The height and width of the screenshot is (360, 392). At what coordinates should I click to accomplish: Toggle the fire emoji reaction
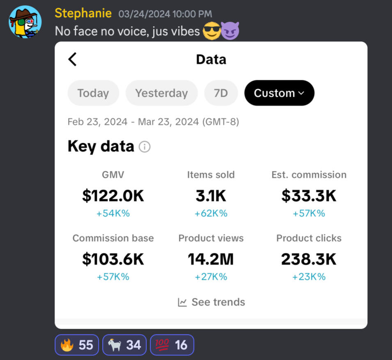pyautogui.click(x=77, y=345)
